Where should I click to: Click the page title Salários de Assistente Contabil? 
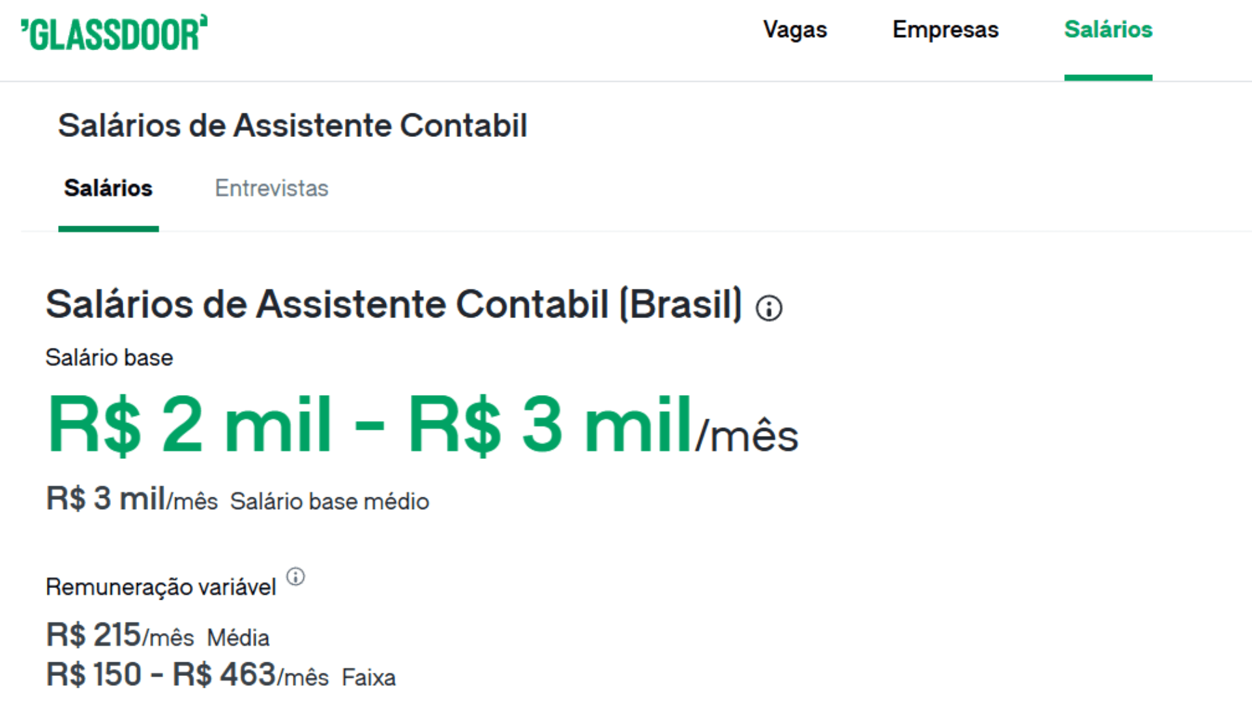pos(292,125)
